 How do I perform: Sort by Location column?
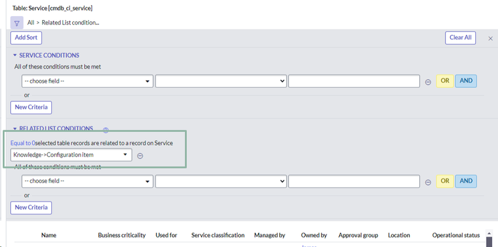point(399,235)
